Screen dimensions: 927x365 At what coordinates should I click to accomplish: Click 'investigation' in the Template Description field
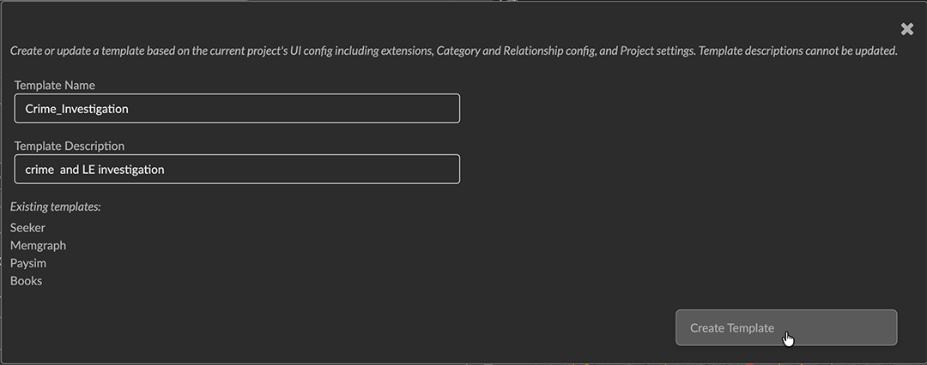click(x=131, y=170)
